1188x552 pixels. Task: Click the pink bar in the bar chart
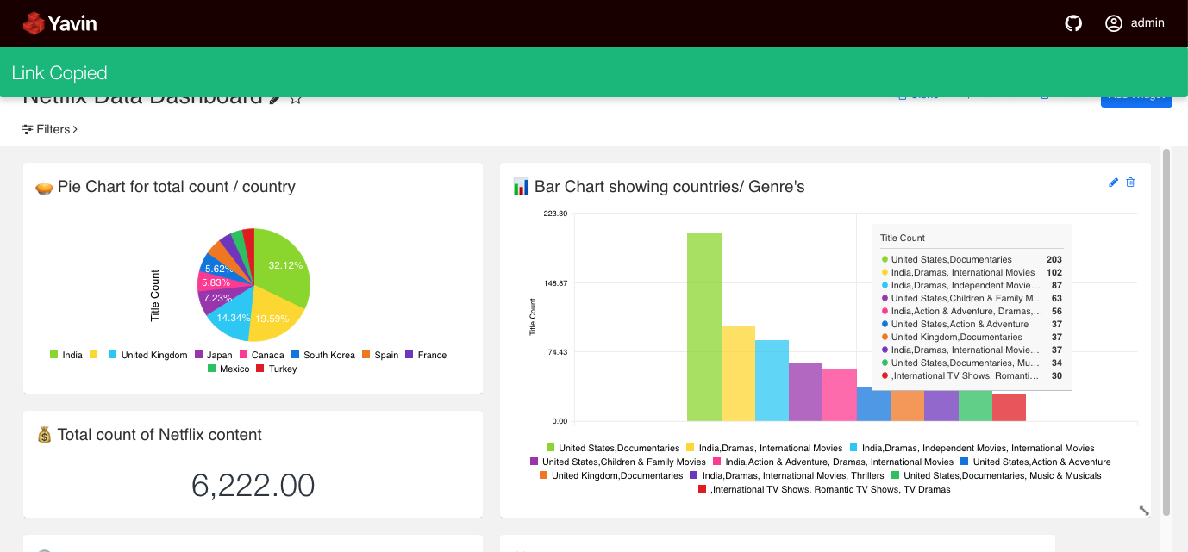pyautogui.click(x=840, y=395)
